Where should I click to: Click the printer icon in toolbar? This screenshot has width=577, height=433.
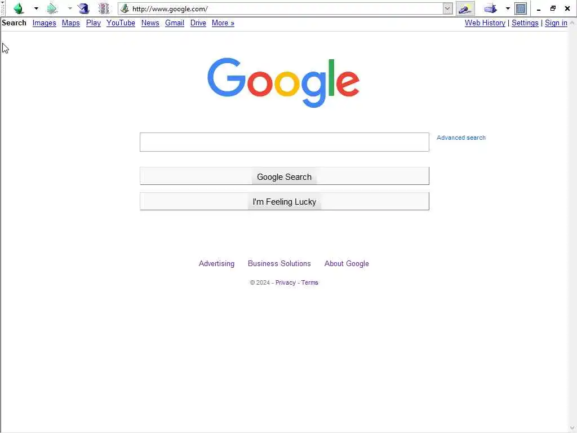pos(491,8)
